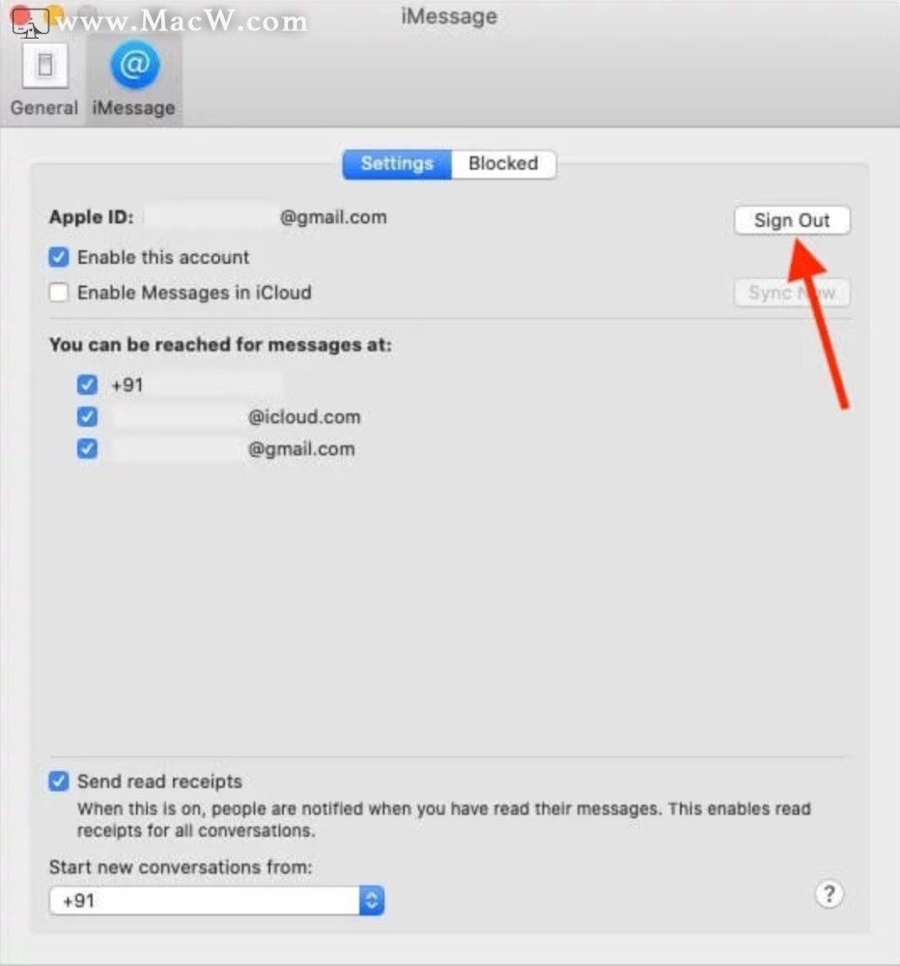The width and height of the screenshot is (900, 966).
Task: Uncheck the @gmail.com reachable address checkbox
Action: [x=88, y=448]
